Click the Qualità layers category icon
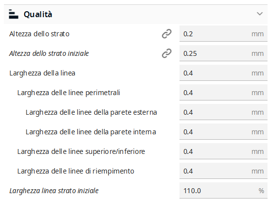The width and height of the screenshot is (269, 200). pyautogui.click(x=13, y=14)
